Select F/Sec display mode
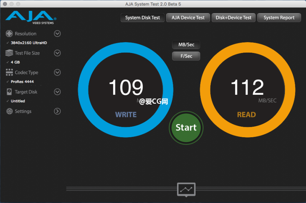The image size is (306, 203). [x=186, y=56]
